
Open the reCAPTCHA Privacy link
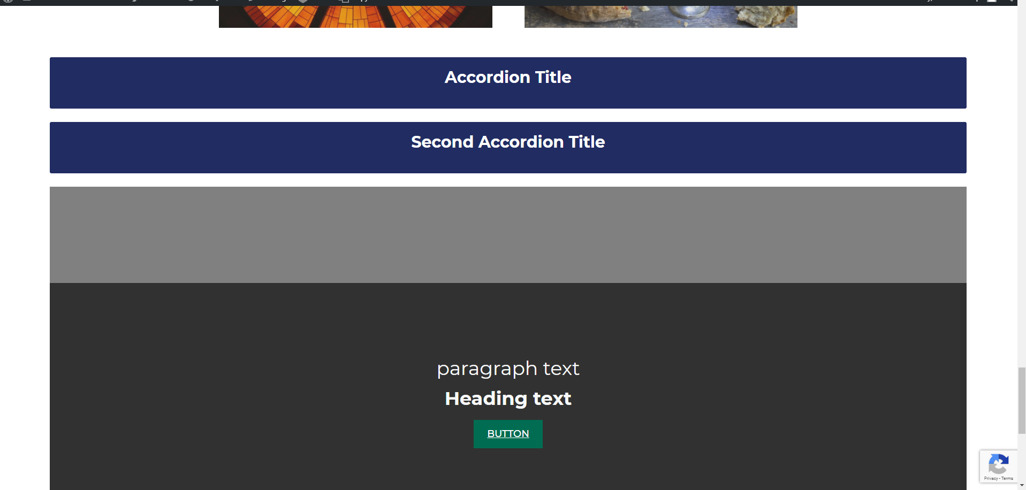click(990, 478)
